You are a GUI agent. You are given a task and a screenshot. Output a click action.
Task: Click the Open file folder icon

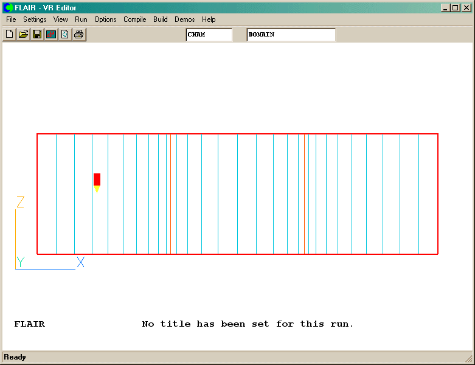pos(23,34)
